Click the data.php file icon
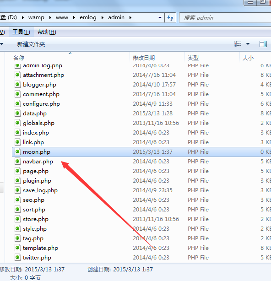Viewport: 271px width, 281px height. 17,113
